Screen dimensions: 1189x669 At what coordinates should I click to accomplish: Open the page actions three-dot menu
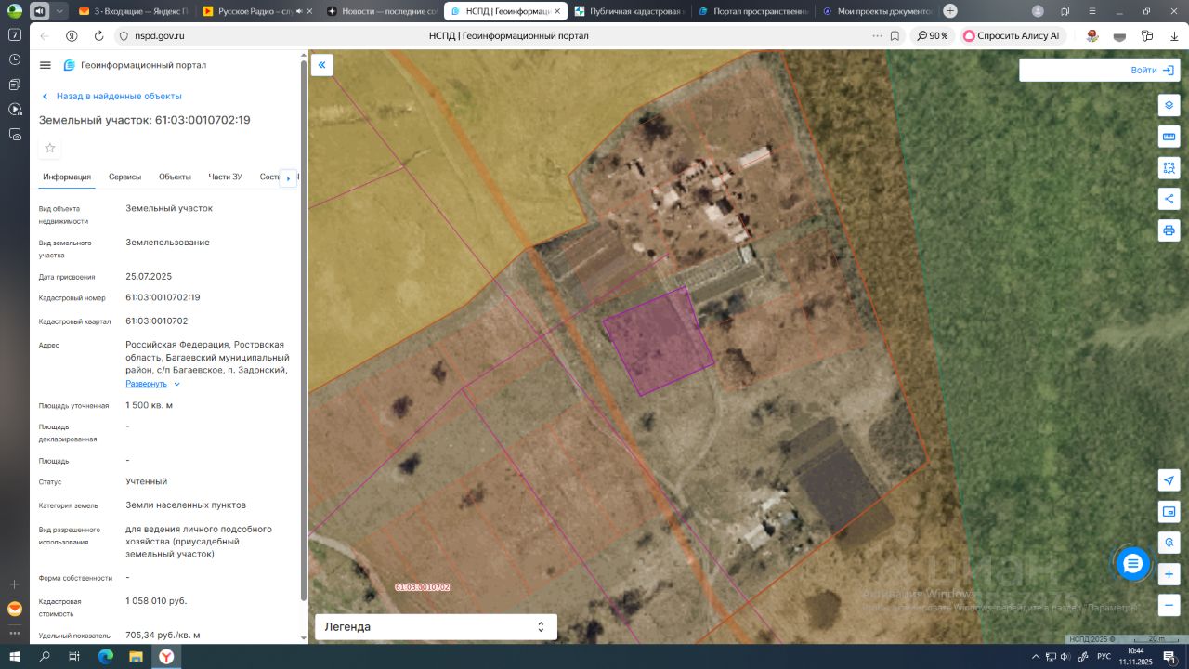877,35
